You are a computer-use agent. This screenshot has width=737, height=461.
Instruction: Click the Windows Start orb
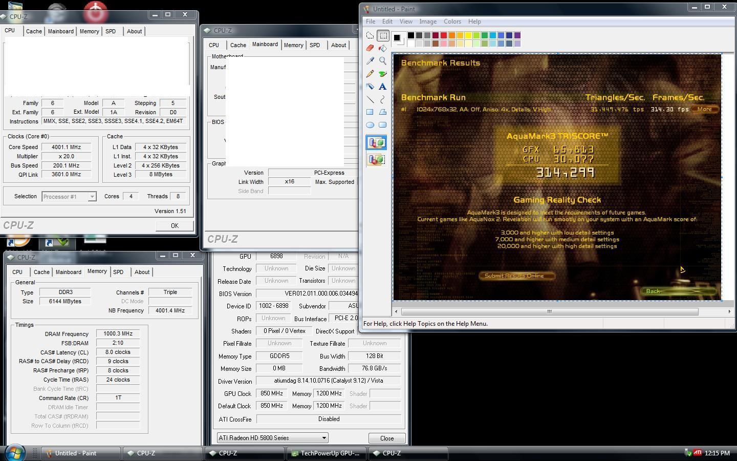click(x=14, y=453)
